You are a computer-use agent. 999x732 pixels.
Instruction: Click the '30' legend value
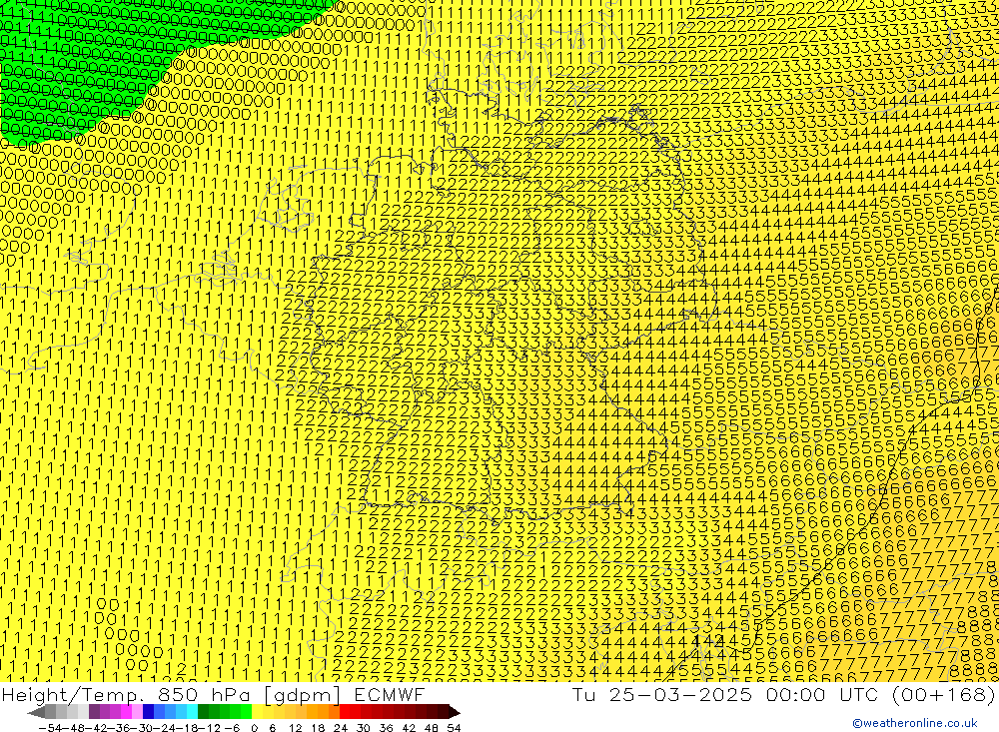tap(364, 728)
